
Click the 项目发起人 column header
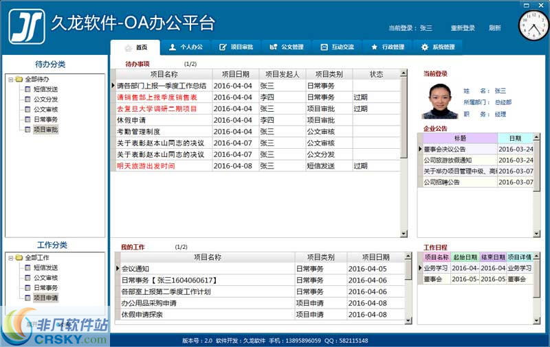[283, 74]
